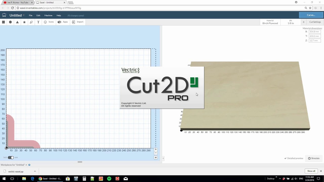Open Chrome profile account icon

click(296, 2)
